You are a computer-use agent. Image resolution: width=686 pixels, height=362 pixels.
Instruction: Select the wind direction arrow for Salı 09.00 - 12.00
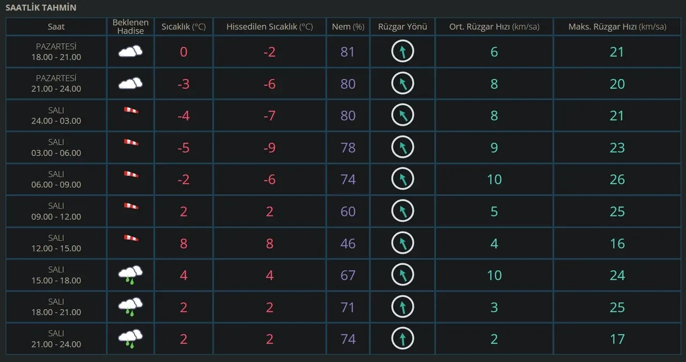pyautogui.click(x=402, y=211)
